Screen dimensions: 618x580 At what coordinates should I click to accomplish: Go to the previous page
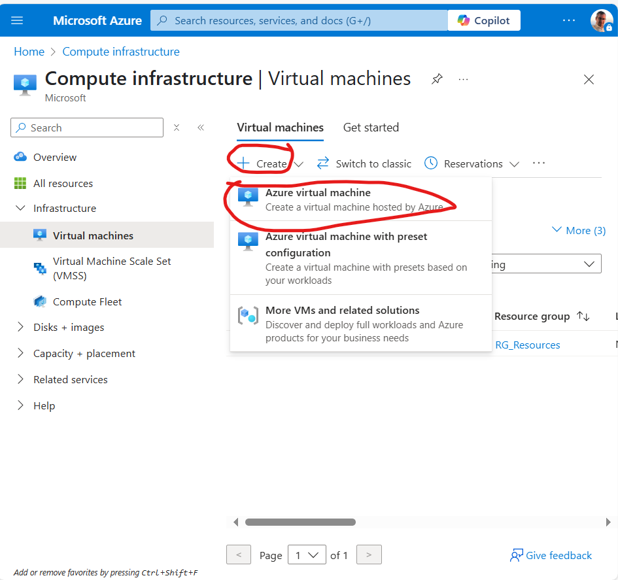(x=239, y=554)
